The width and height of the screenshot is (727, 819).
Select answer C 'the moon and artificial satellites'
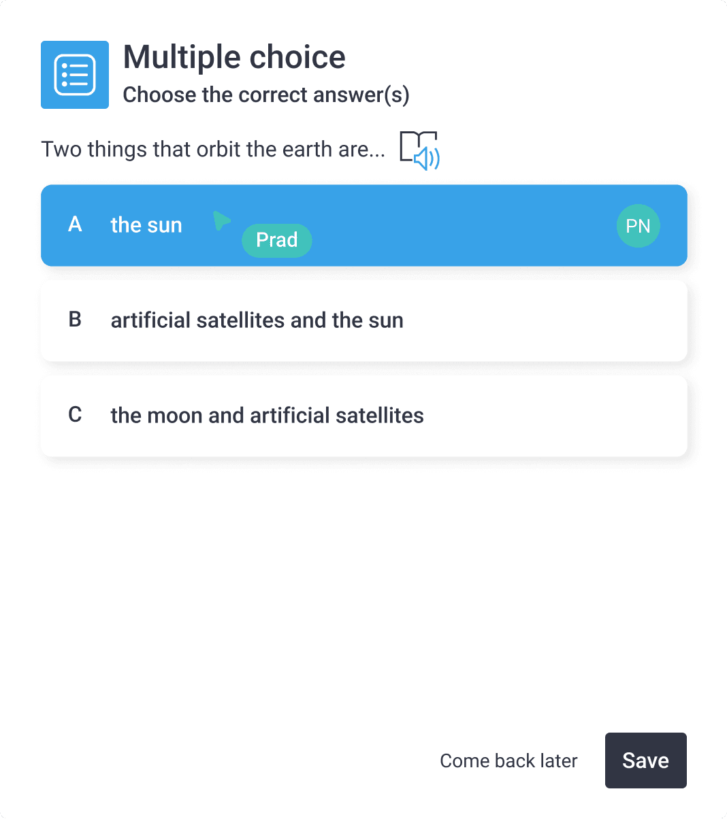(364, 415)
